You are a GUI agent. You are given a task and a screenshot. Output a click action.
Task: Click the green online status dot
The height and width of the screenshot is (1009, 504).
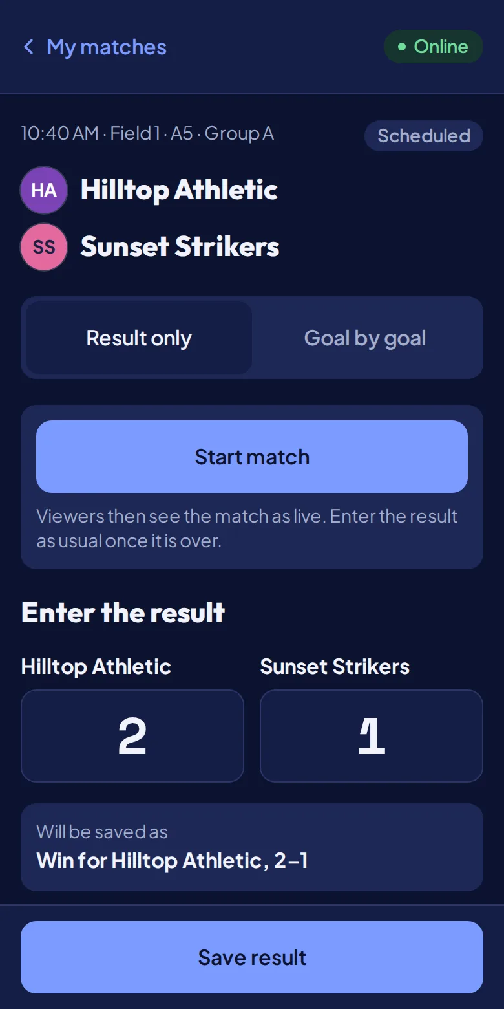pyautogui.click(x=402, y=47)
